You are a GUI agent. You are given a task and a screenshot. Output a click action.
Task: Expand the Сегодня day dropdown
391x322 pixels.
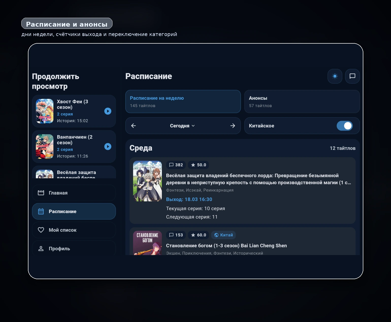pos(182,126)
